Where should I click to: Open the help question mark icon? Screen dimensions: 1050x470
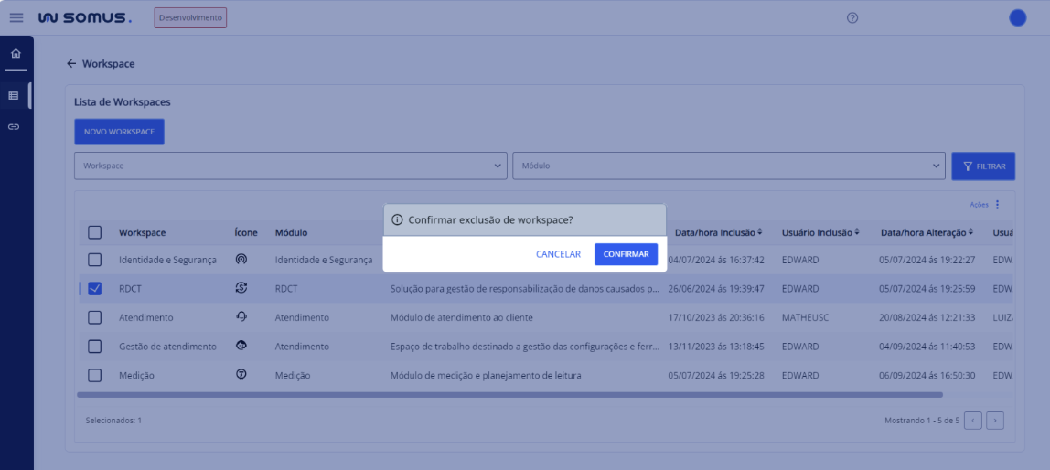click(x=852, y=18)
